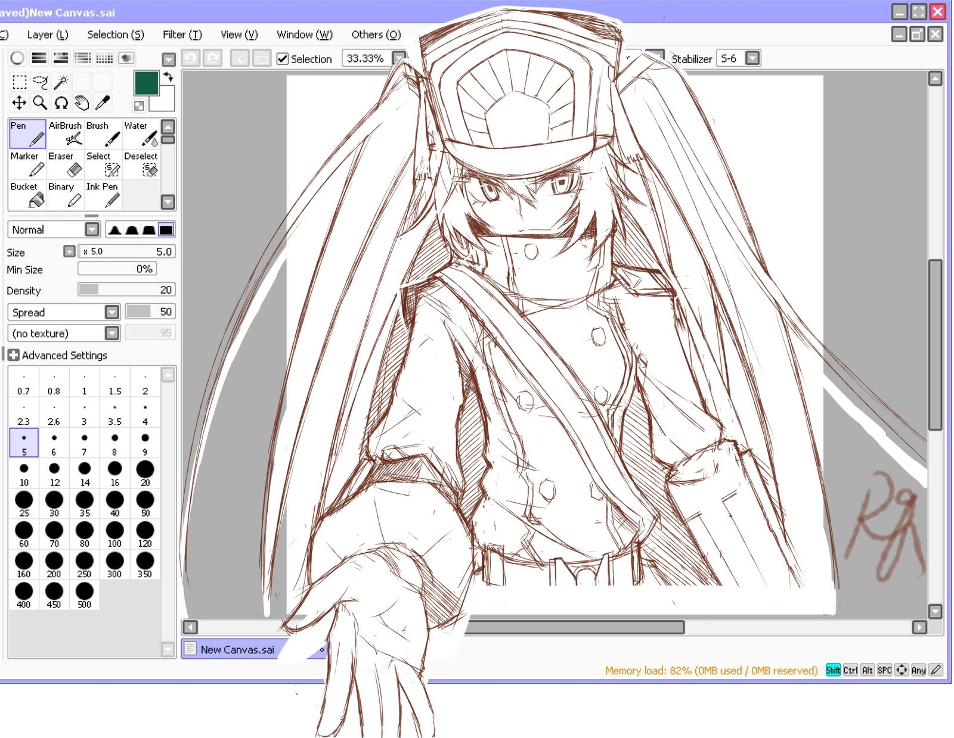The height and width of the screenshot is (738, 954).
Task: Open the (no texture) dropdown
Action: pyautogui.click(x=112, y=333)
